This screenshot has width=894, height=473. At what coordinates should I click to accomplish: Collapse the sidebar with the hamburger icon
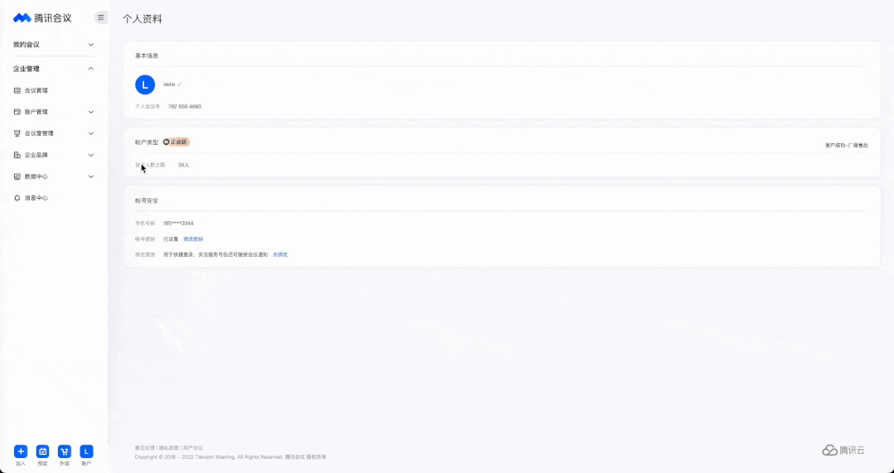[101, 17]
